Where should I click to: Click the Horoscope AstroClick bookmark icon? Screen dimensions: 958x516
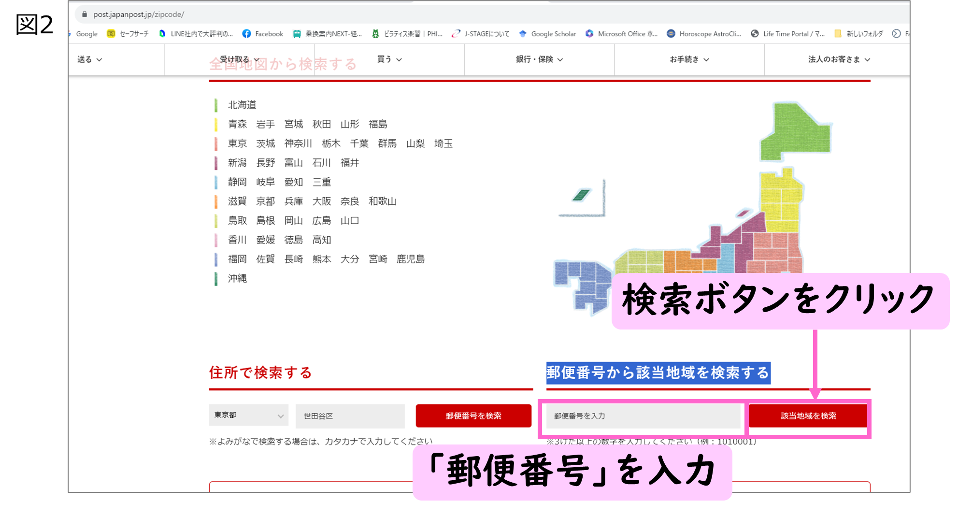tap(671, 34)
